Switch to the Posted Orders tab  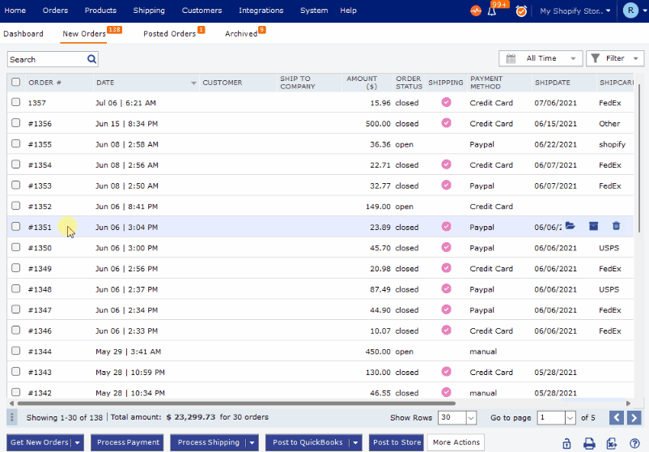pos(169,34)
